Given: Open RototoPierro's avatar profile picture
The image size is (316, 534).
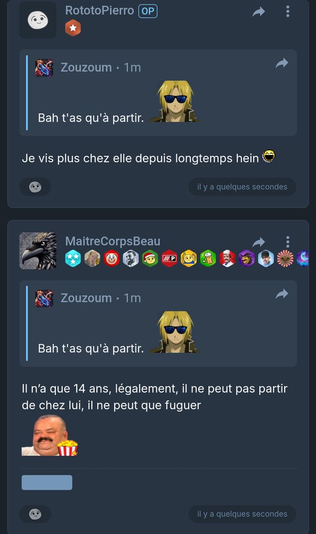Looking at the screenshot, I should 38,20.
